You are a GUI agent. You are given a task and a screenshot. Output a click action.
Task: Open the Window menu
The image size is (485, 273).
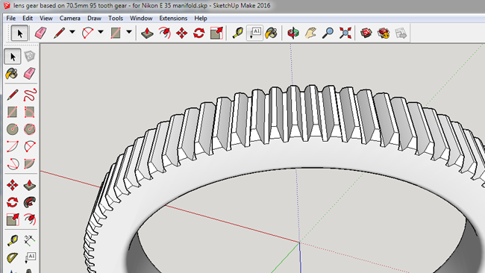click(x=141, y=18)
